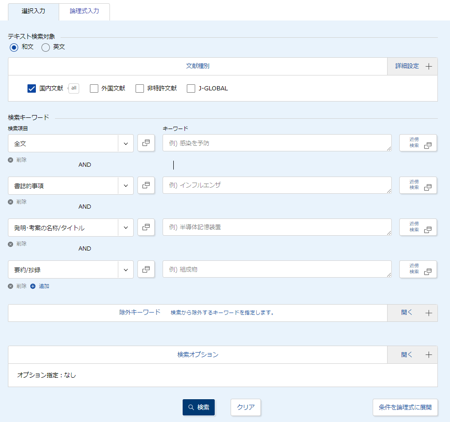Image resolution: width=450 pixels, height=422 pixels.
Task: Switch to the 論理式入力 tab
Action: click(x=84, y=12)
